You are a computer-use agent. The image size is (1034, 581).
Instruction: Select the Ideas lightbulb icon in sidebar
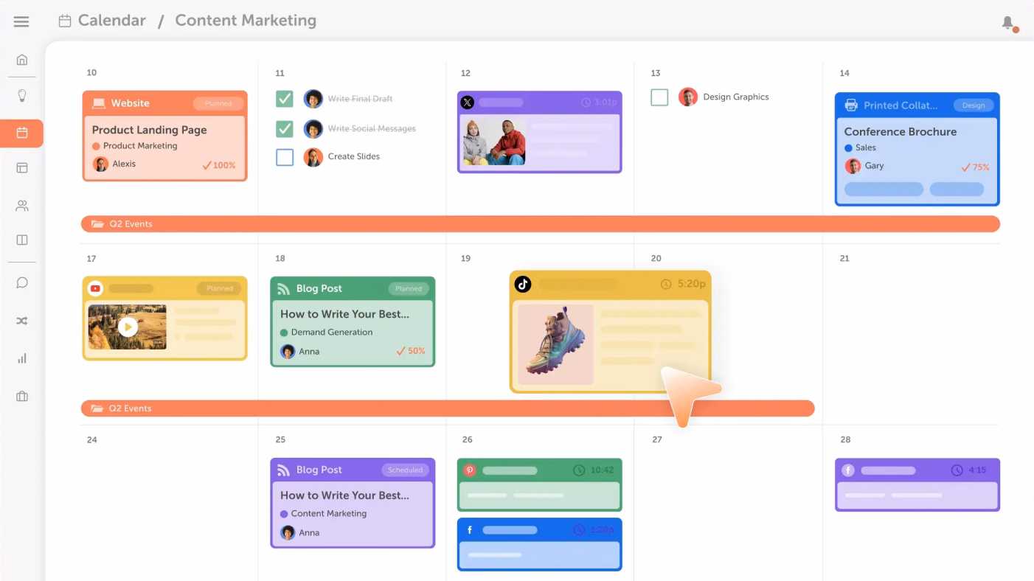(21, 95)
